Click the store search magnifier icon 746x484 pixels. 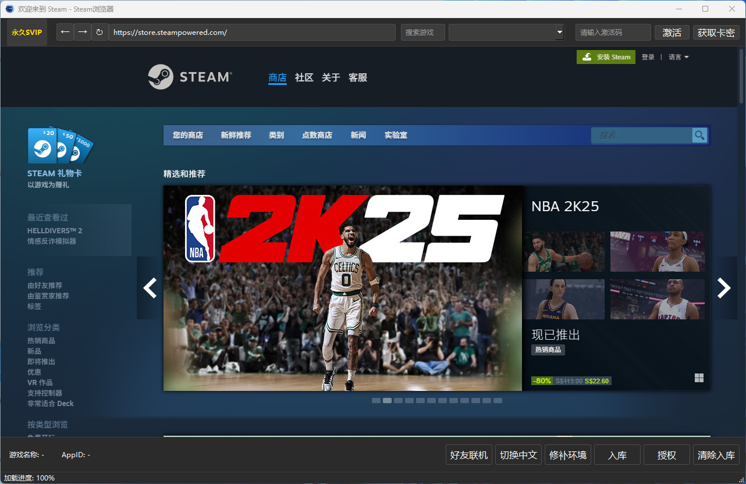pyautogui.click(x=699, y=136)
